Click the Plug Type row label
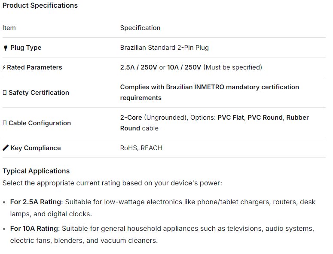333x254 pixels. point(26,48)
